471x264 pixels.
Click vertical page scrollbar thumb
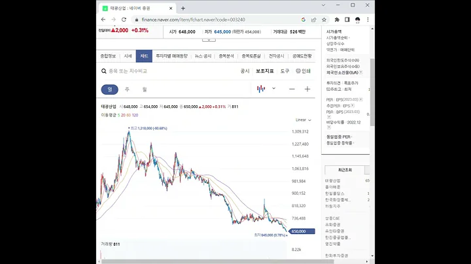[x=372, y=92]
